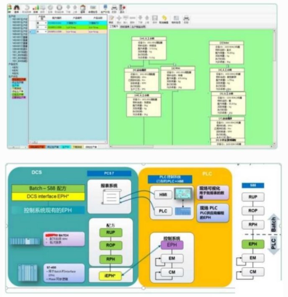The height and width of the screenshot is (297, 288).
Task: Click the print icon in diagram toolbar
Action: click(187, 18)
